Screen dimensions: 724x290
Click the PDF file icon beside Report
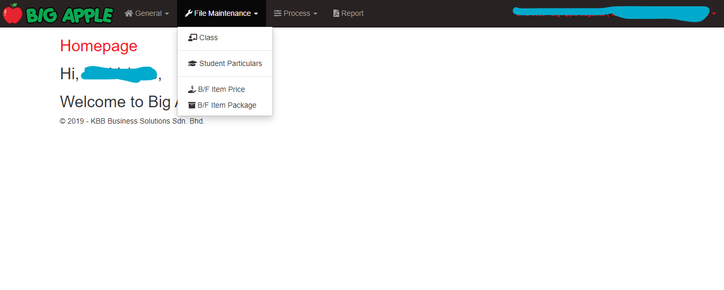(x=336, y=13)
